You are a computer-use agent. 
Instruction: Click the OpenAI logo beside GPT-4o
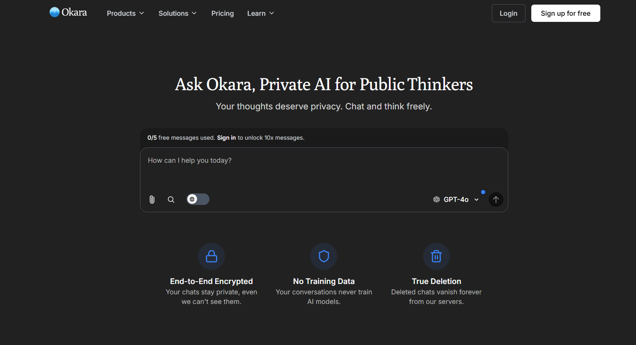click(437, 200)
